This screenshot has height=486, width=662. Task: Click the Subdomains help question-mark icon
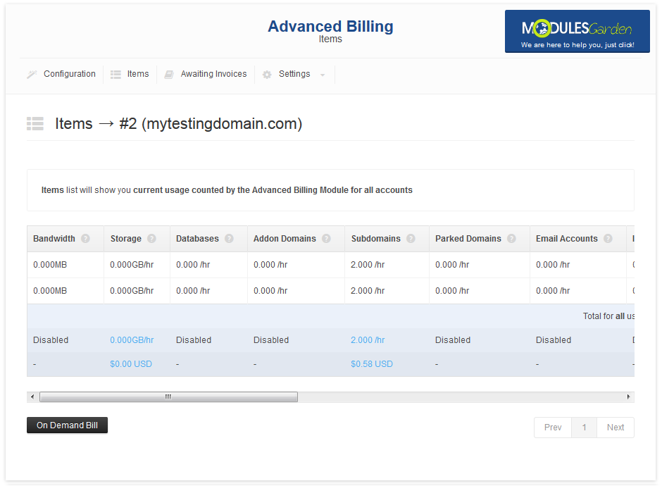(x=411, y=239)
